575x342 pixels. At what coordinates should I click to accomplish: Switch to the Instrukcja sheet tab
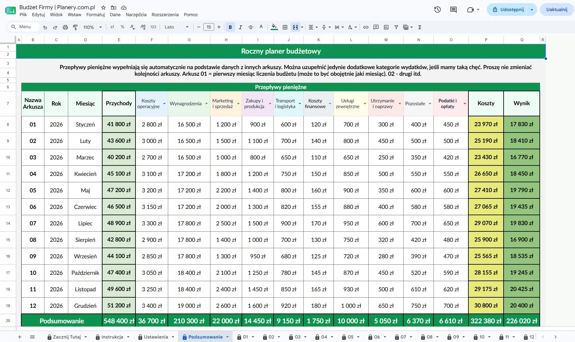click(x=112, y=337)
